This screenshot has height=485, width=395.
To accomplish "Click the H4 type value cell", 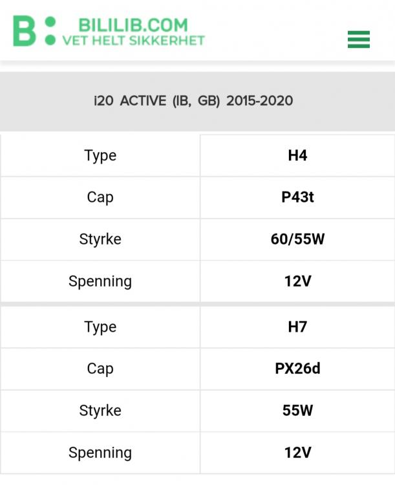I will 297,156.
